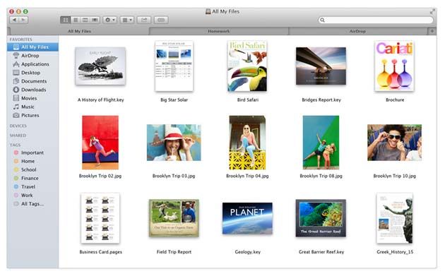Viewport: 445px width, 276px height.
Task: Select Brooklyn Trip 02.jpg photo
Action: [x=100, y=143]
